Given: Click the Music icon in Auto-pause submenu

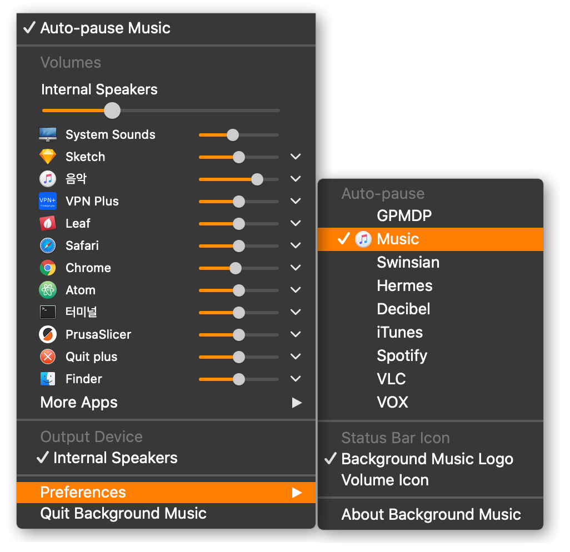Looking at the screenshot, I should point(363,239).
